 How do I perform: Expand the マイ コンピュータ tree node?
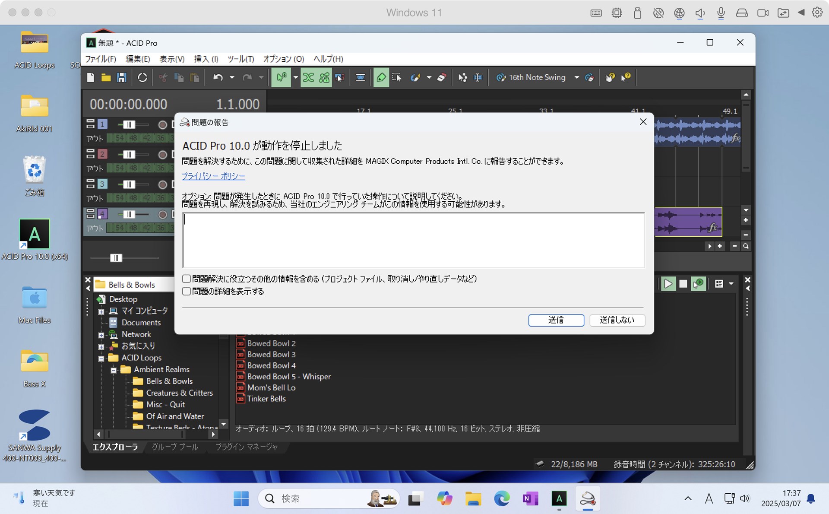click(101, 311)
